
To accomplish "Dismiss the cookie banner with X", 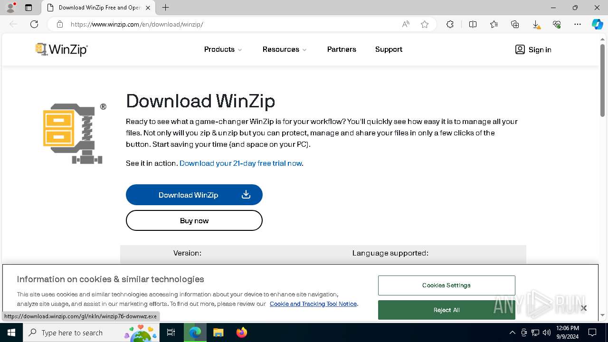I will [584, 308].
